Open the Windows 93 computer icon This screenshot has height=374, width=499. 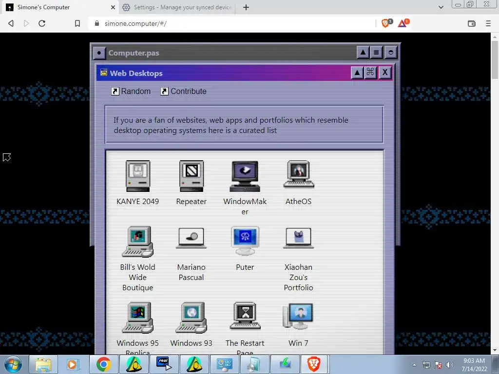pyautogui.click(x=191, y=318)
